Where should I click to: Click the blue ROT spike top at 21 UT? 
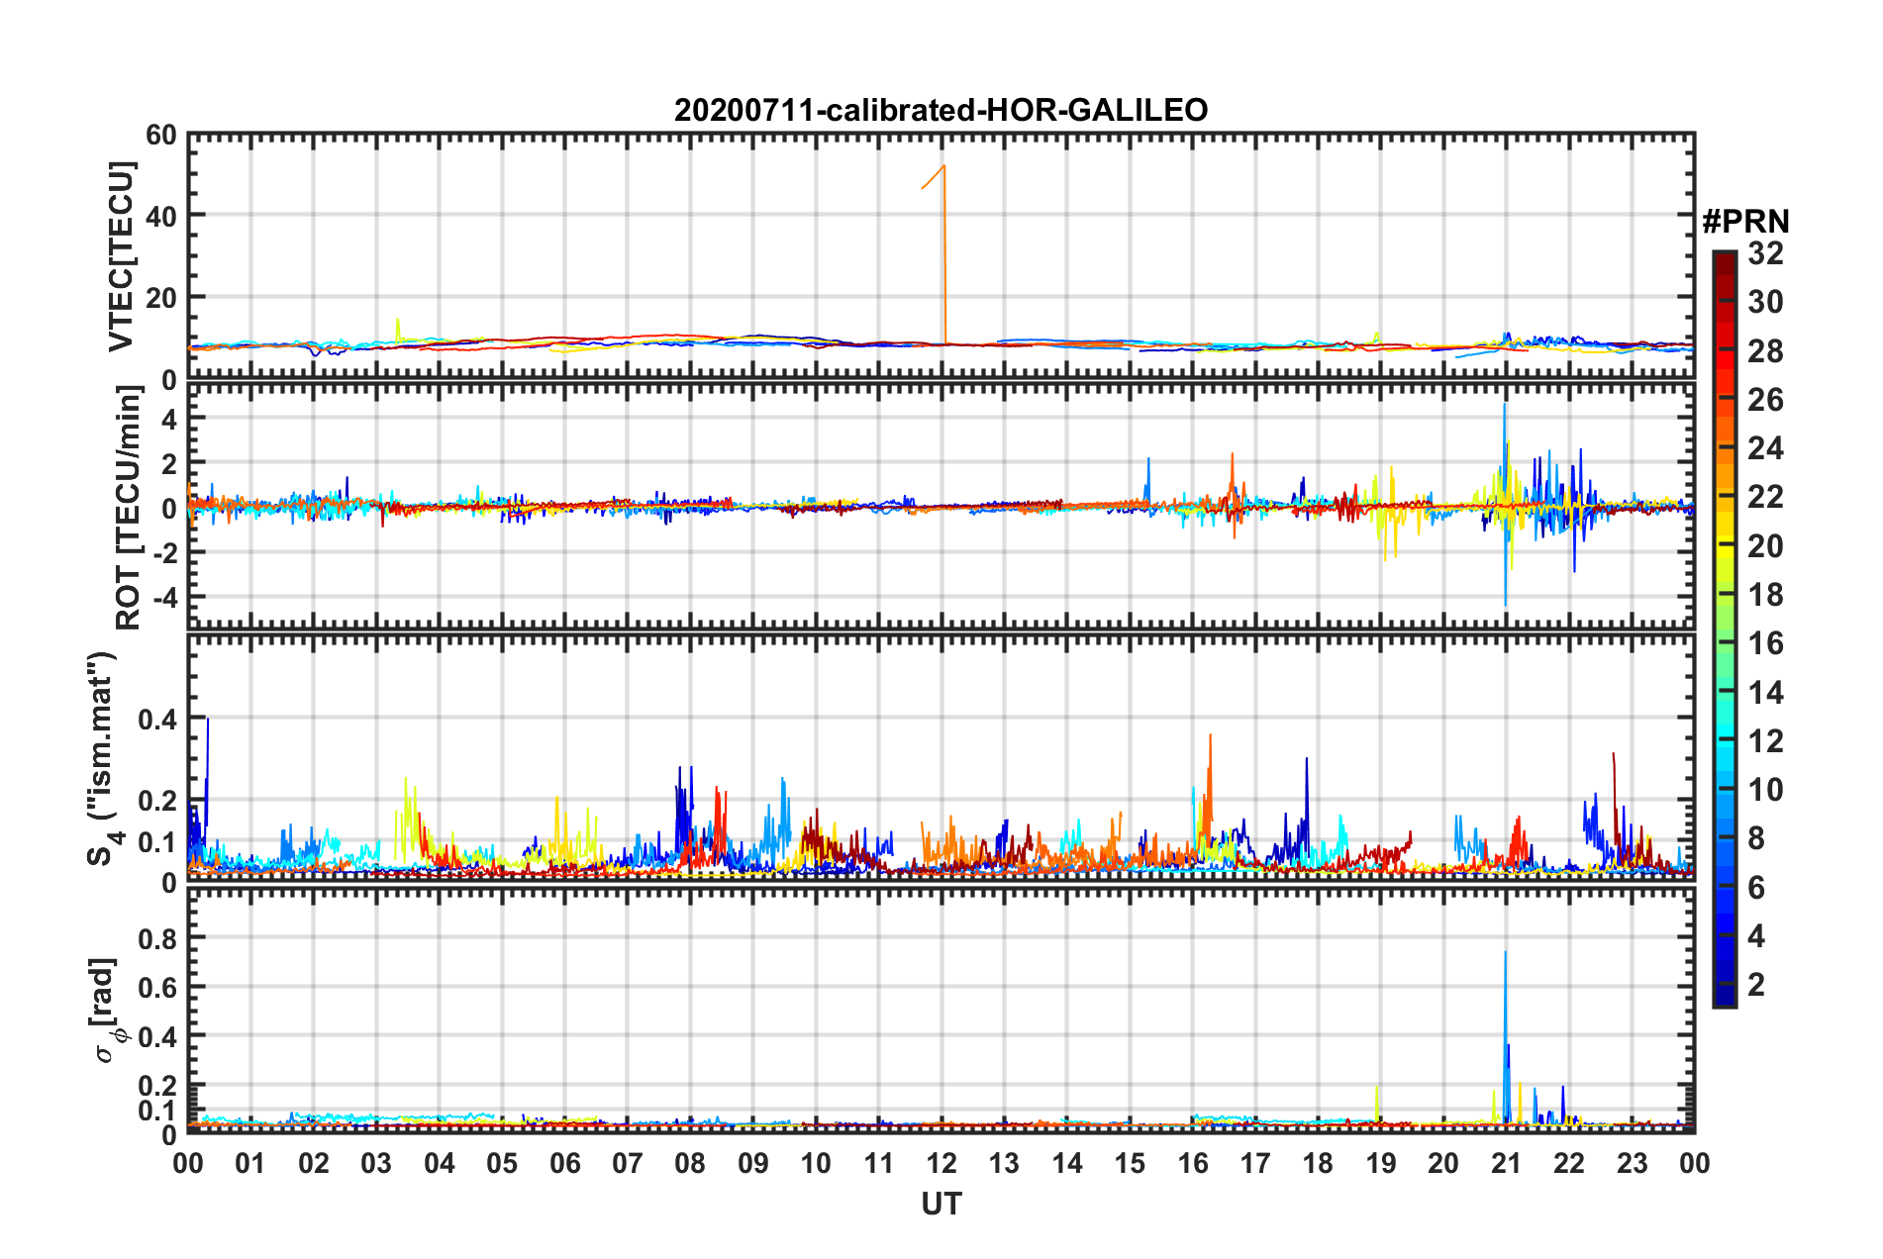pyautogui.click(x=1504, y=405)
